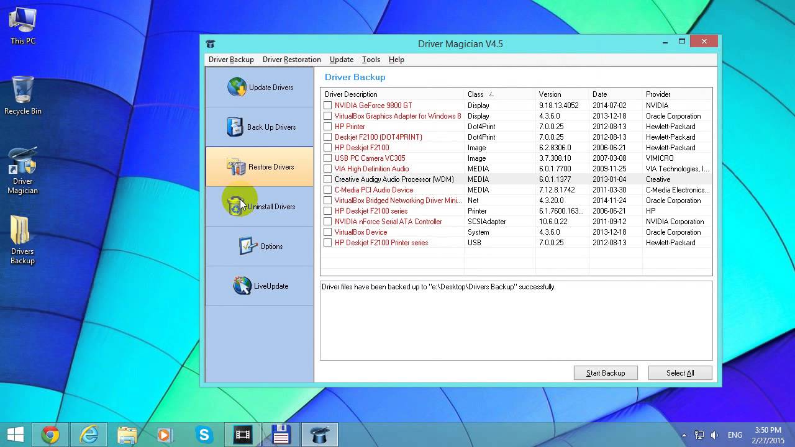Open the Options panel
Screen dimensions: 795x447
(260, 246)
